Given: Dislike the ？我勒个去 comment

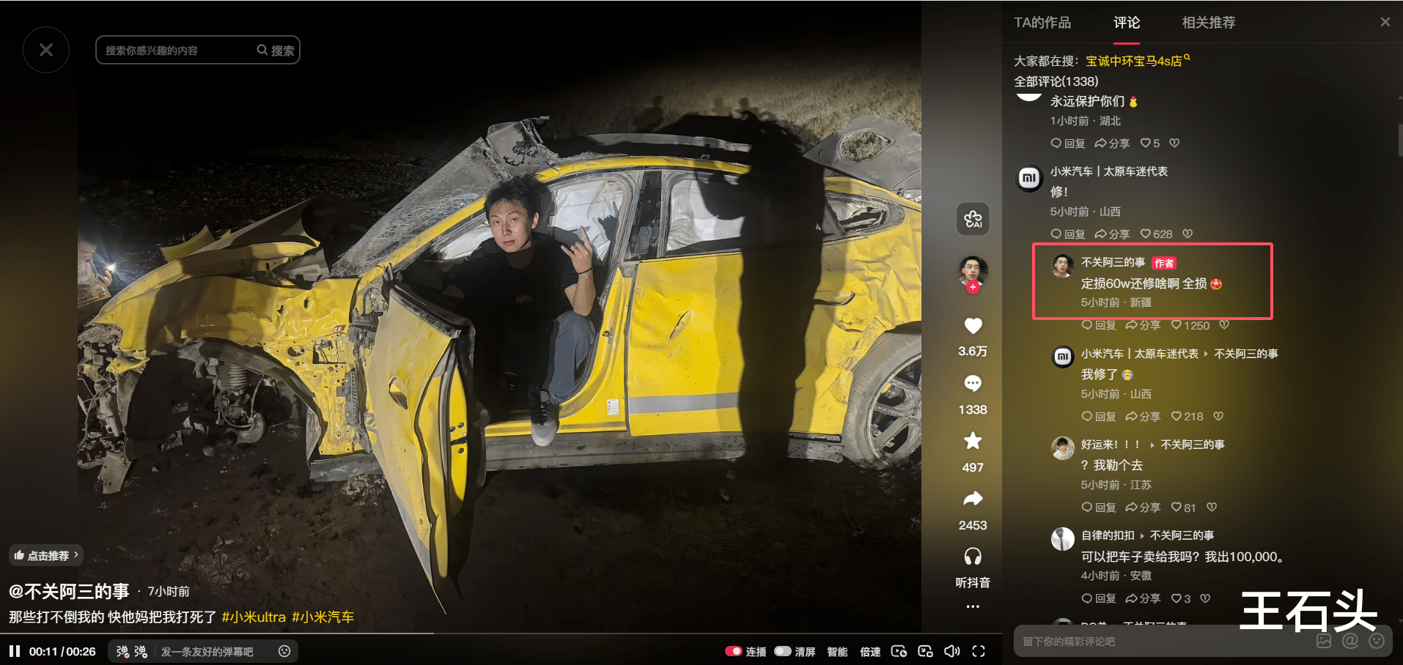Looking at the screenshot, I should pos(1212,507).
